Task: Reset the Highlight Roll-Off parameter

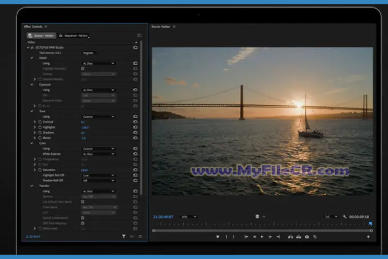Action: [x=135, y=175]
